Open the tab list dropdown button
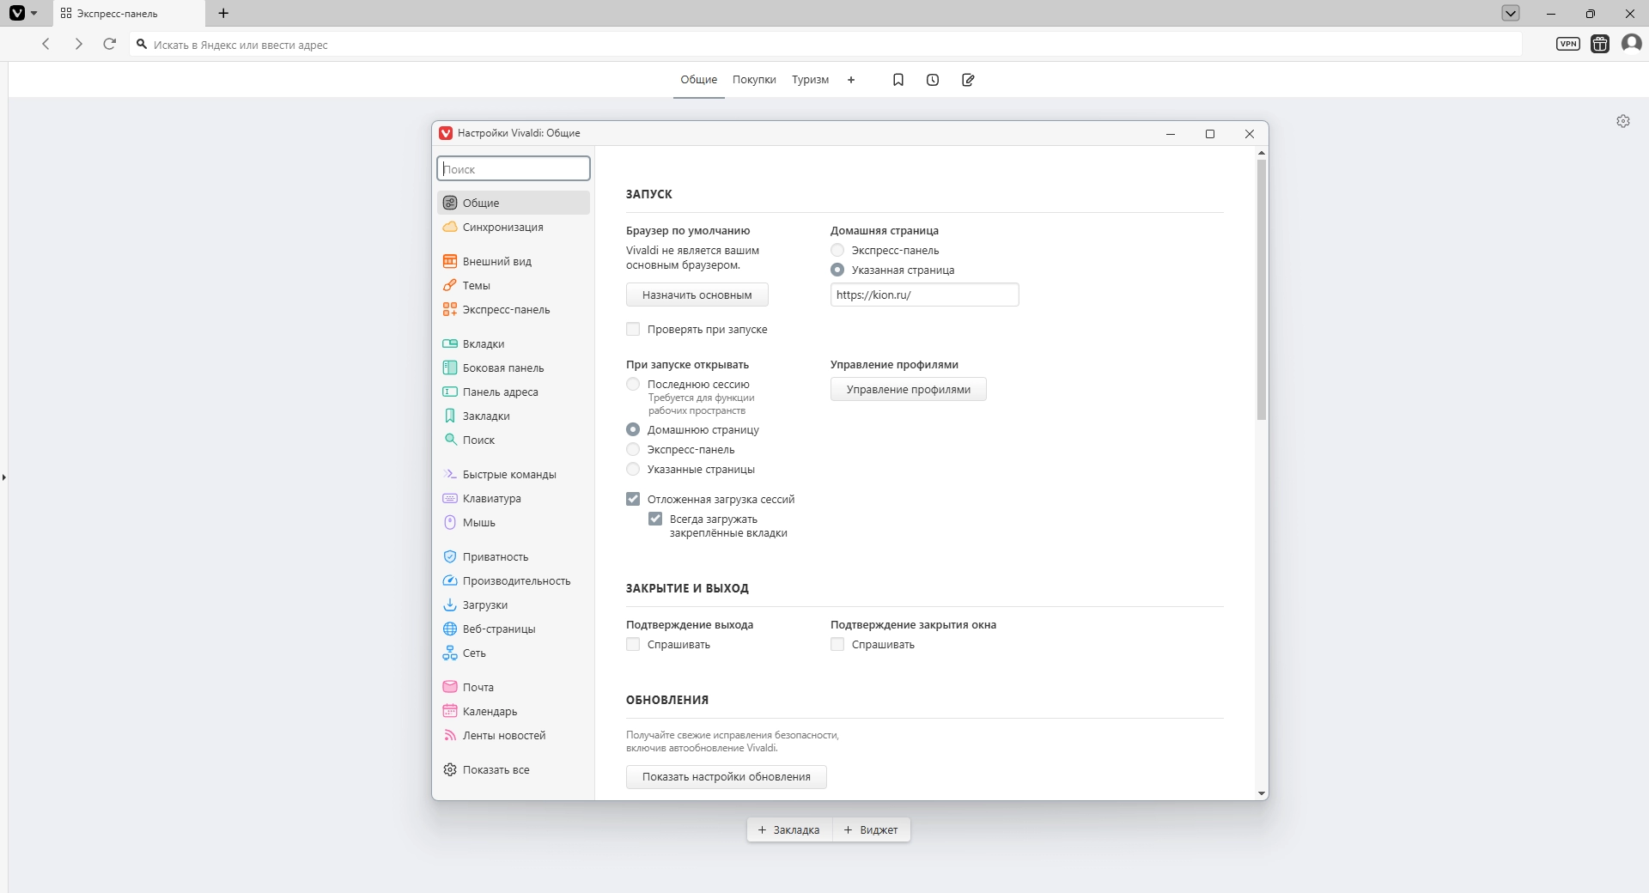 pyautogui.click(x=1511, y=13)
